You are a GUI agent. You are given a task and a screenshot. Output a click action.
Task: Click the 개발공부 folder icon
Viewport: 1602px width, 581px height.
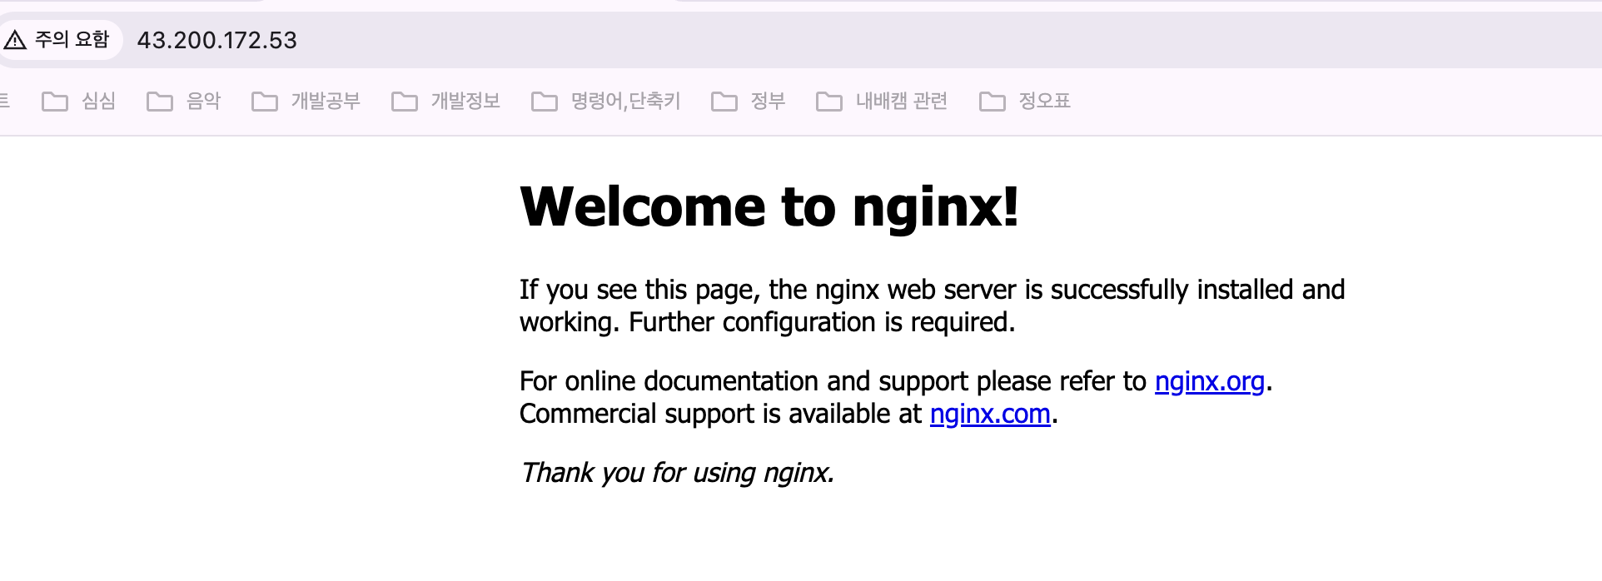point(265,102)
